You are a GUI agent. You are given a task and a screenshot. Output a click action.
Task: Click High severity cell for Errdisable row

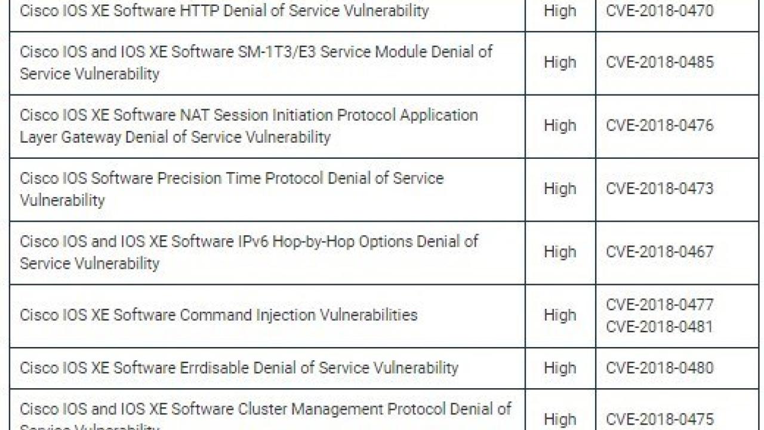pos(560,368)
